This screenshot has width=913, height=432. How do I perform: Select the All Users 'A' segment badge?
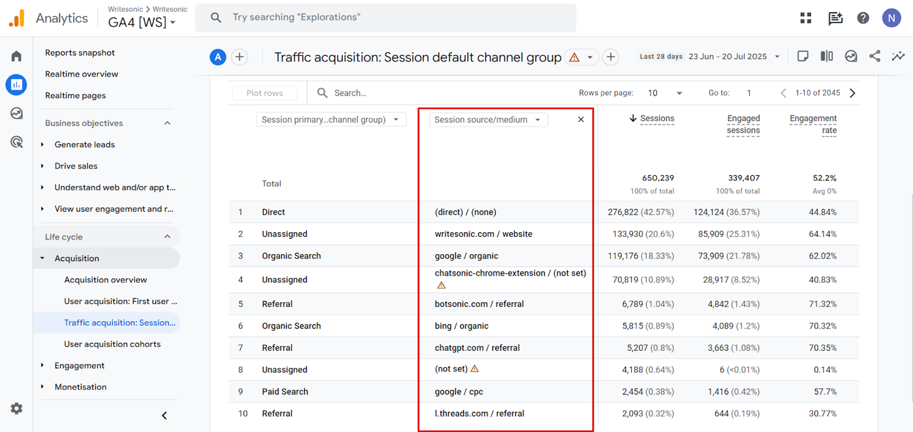click(x=218, y=57)
